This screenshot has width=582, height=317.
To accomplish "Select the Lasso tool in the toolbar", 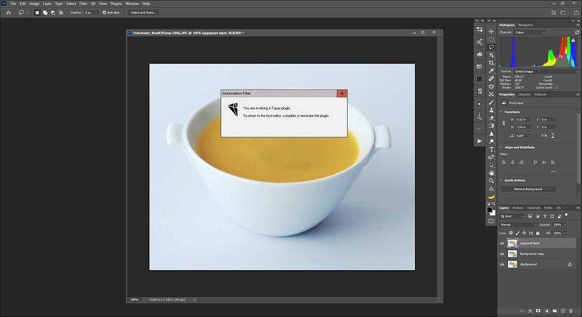I will tap(491, 47).
